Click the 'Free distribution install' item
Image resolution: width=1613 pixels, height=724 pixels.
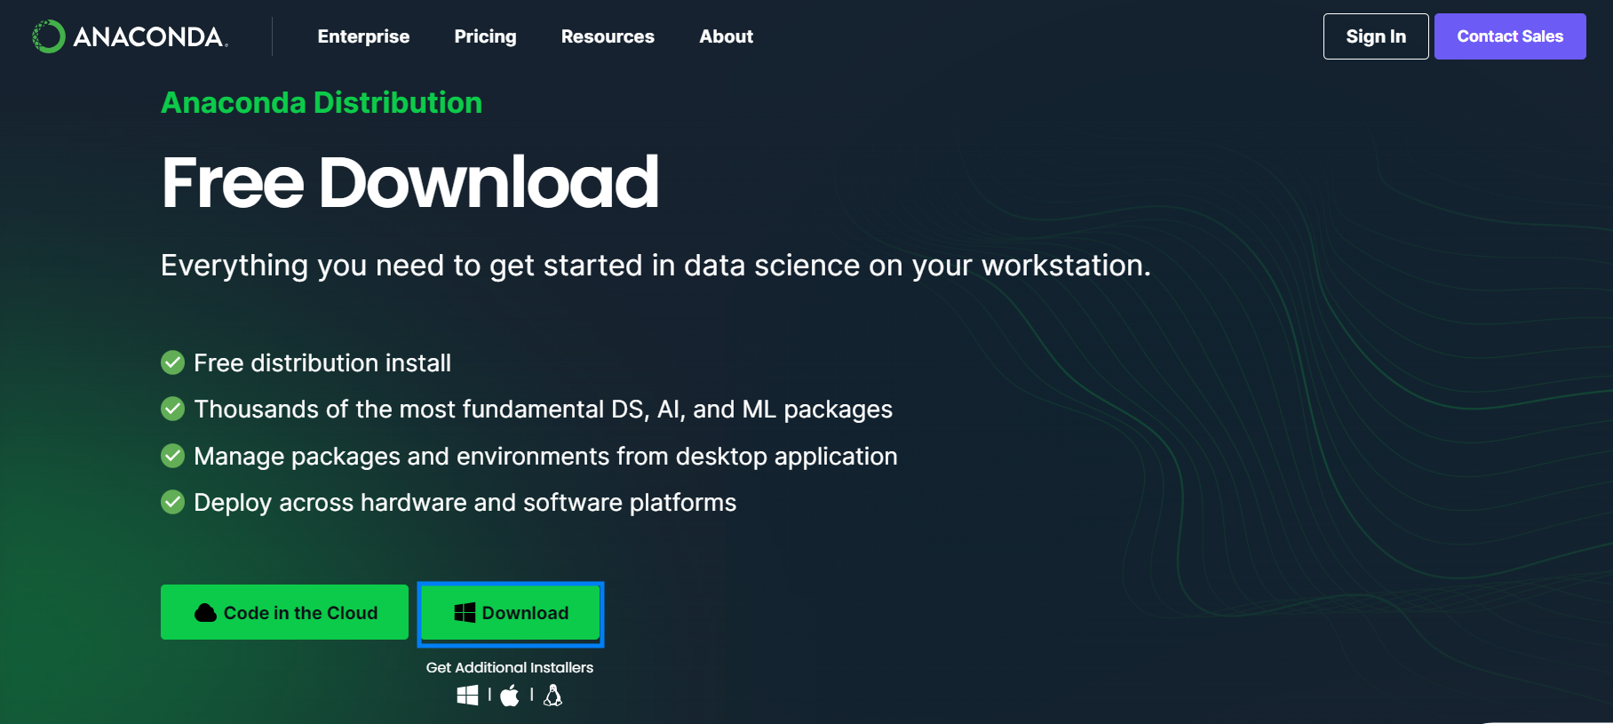point(322,362)
